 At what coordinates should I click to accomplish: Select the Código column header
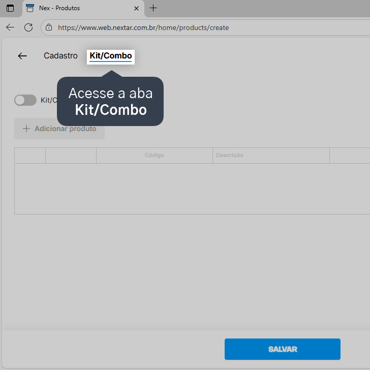(155, 156)
